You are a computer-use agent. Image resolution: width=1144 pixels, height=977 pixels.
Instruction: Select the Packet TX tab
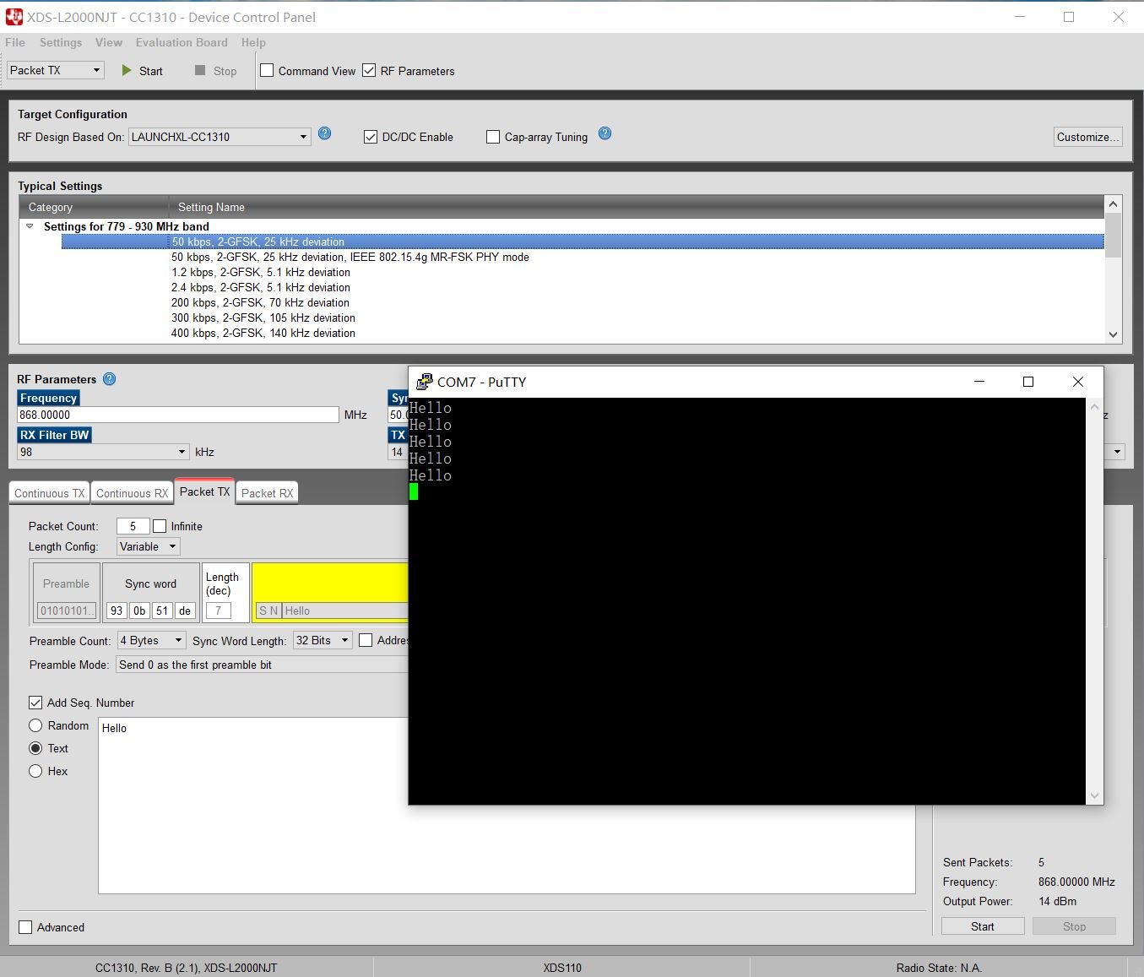coord(204,491)
